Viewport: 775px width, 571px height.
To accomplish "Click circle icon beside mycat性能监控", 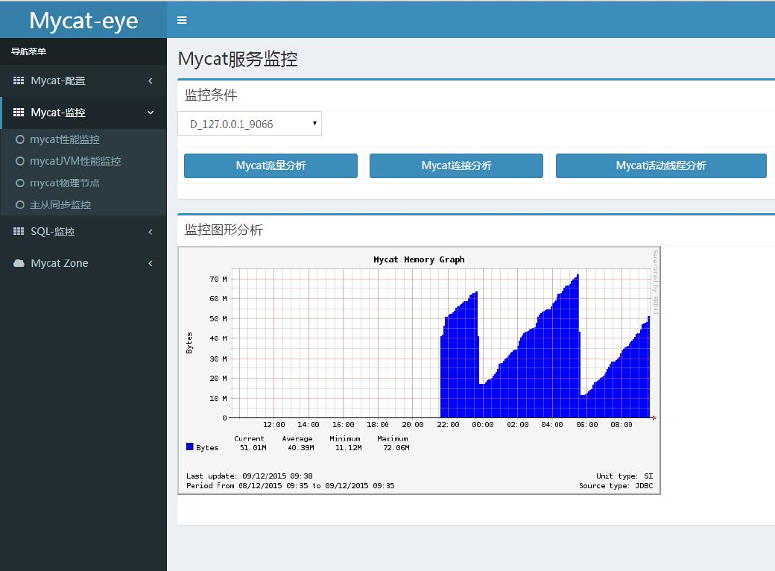I will [x=20, y=139].
